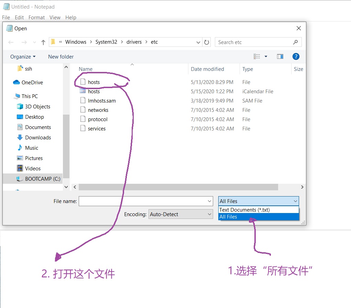Open the Format menu in Notepad
This screenshot has width=351, height=308.
(36, 18)
